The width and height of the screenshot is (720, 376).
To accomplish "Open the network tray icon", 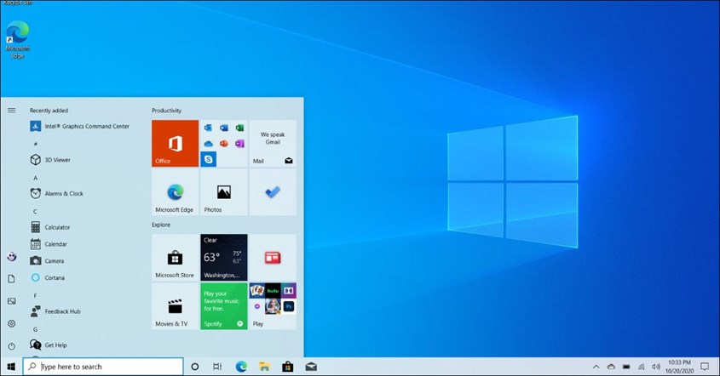I will [642, 367].
